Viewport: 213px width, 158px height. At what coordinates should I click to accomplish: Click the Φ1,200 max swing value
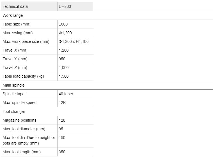(x=65, y=33)
